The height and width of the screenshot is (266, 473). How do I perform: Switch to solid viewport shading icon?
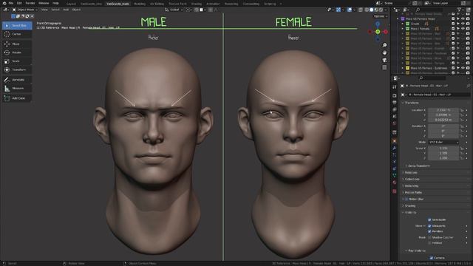point(371,10)
